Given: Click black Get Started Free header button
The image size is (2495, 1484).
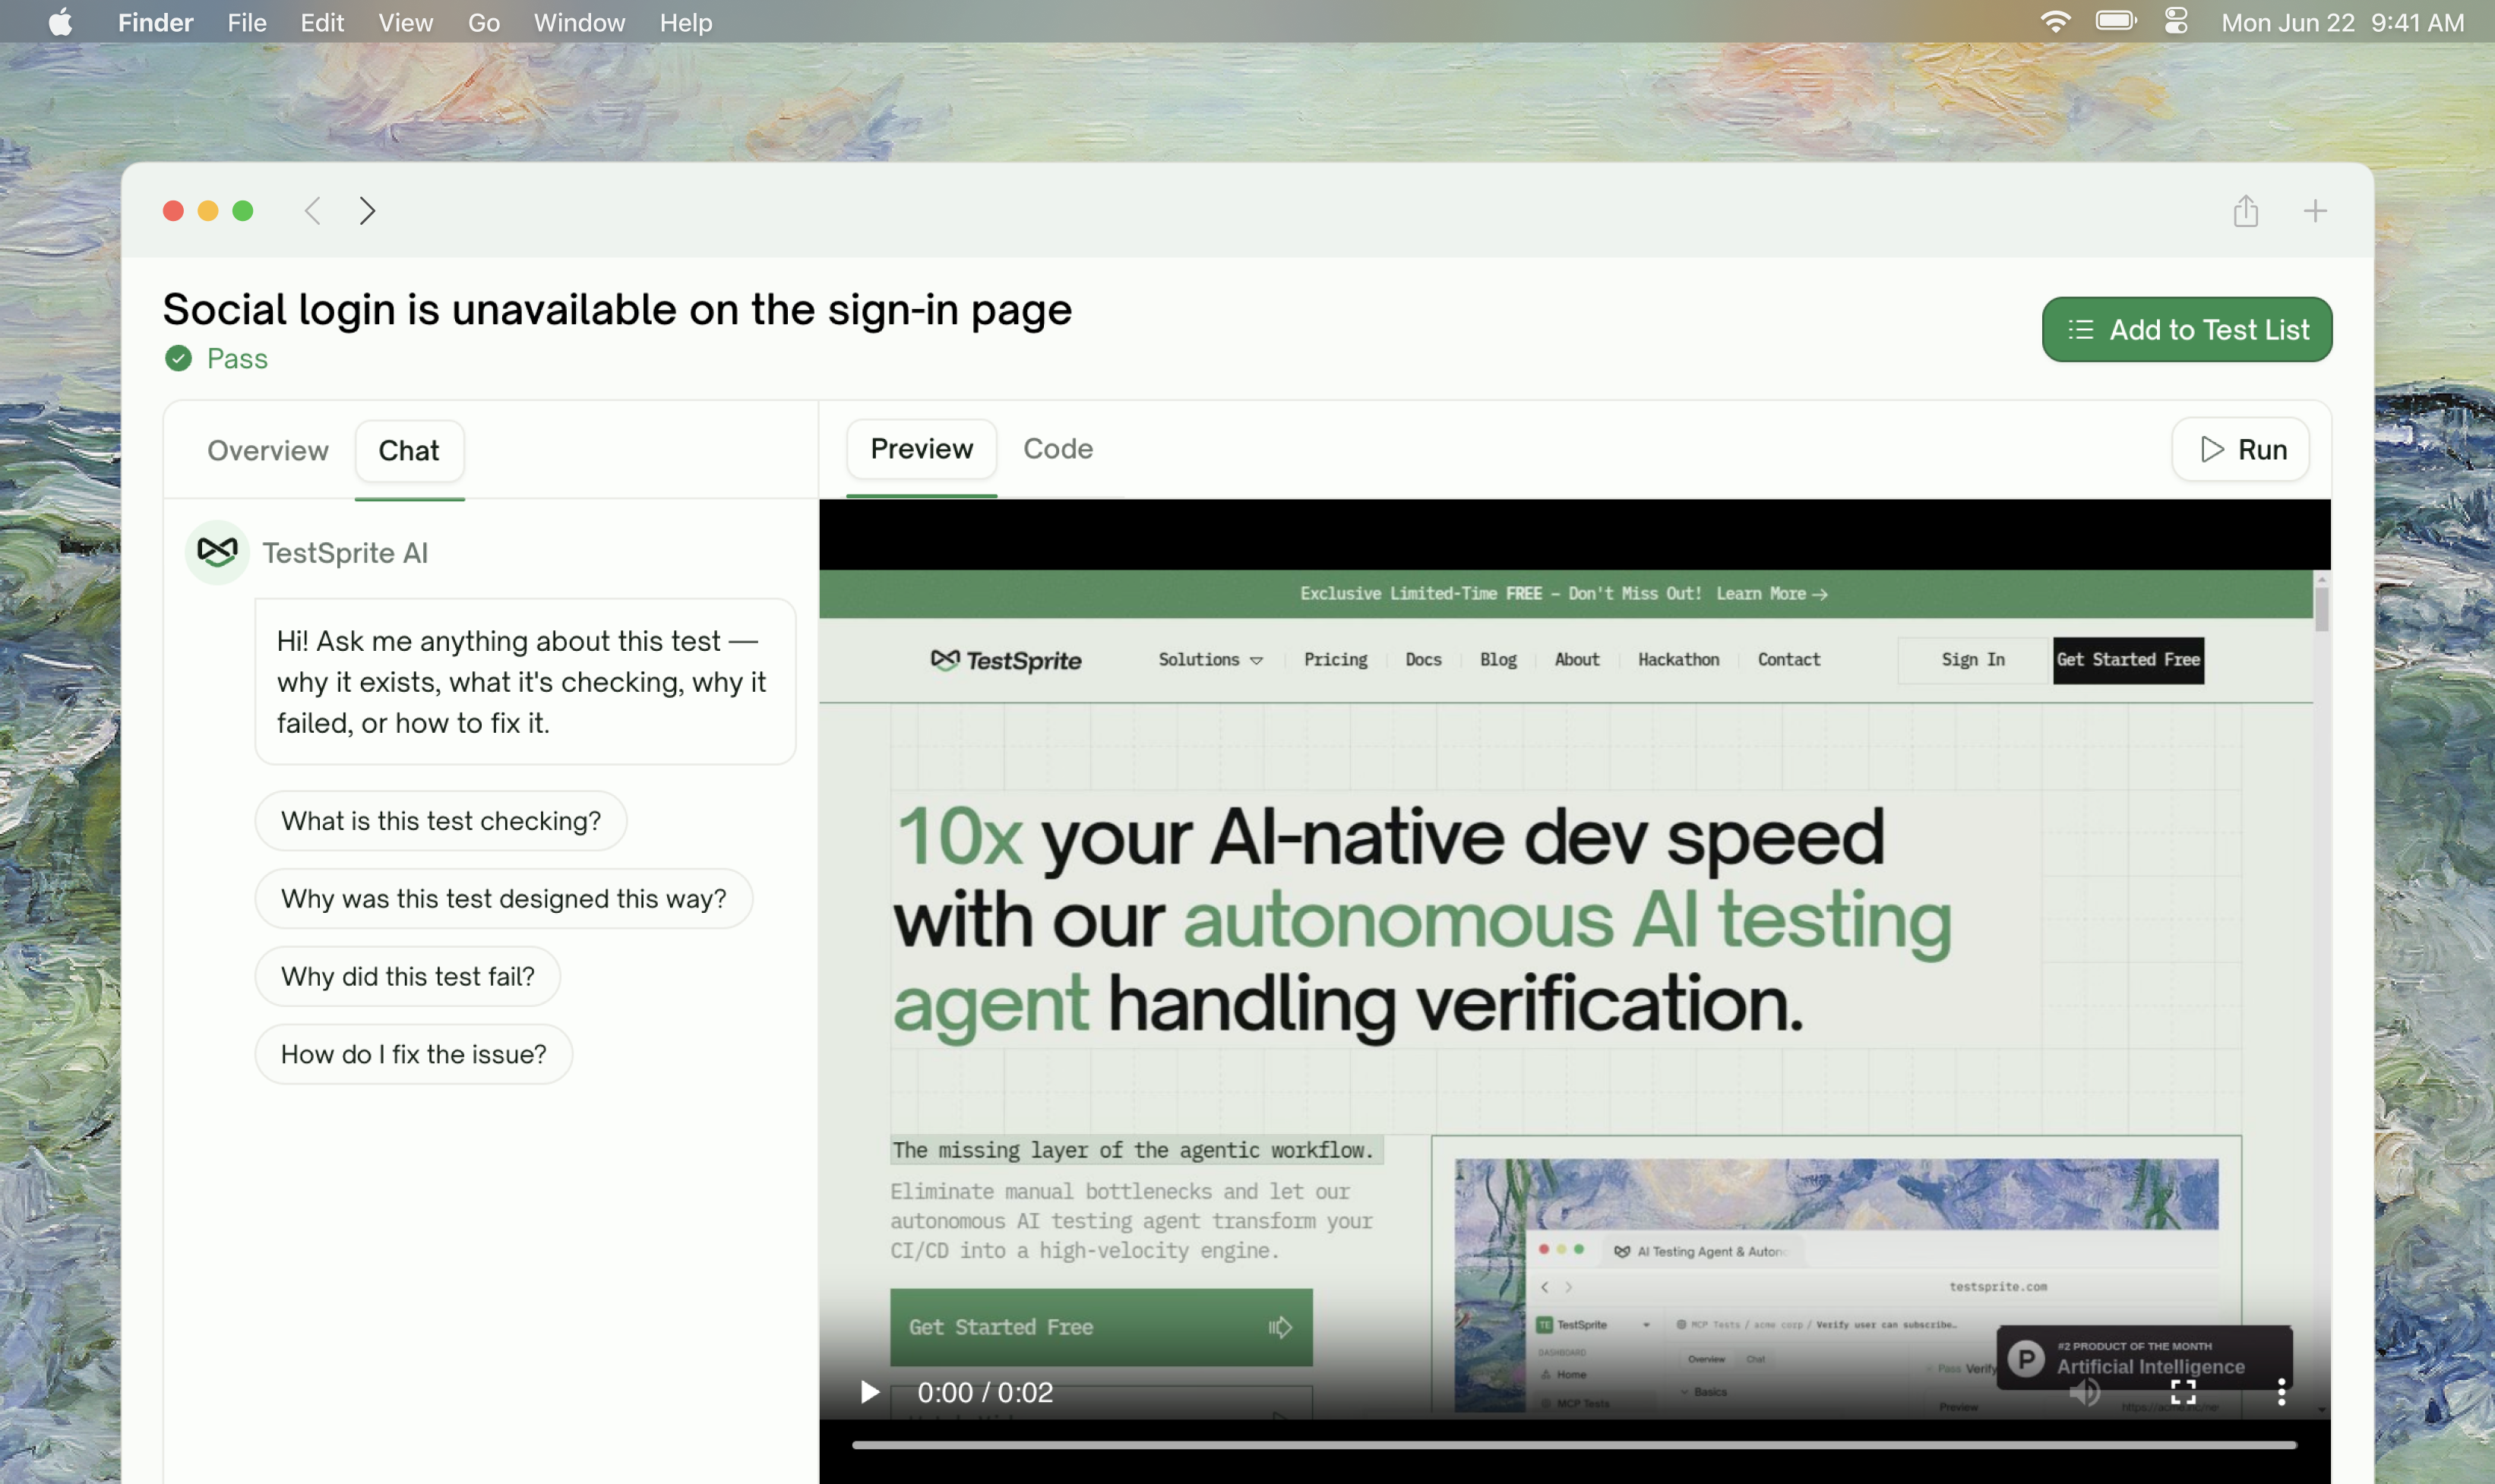Looking at the screenshot, I should coord(2128,660).
